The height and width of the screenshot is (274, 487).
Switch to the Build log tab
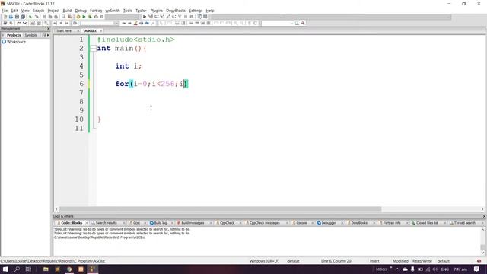coord(160,223)
